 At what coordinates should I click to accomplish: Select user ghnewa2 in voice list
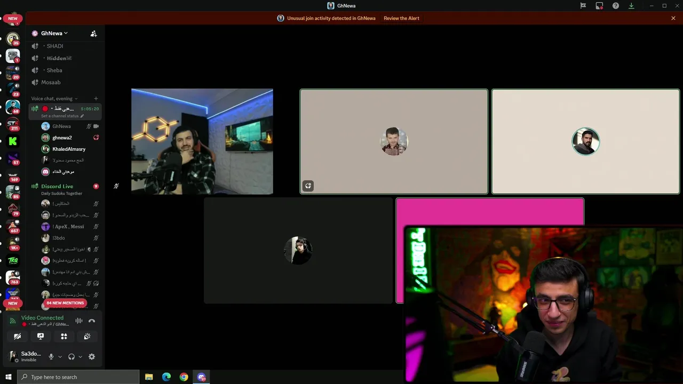pyautogui.click(x=70, y=138)
